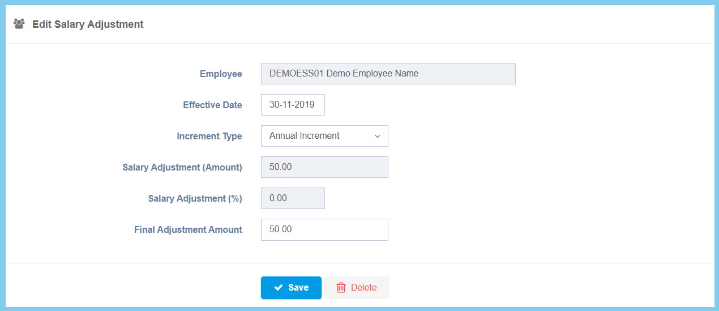
Task: Click the Salary Adjustment (Amount) field
Action: tap(324, 167)
